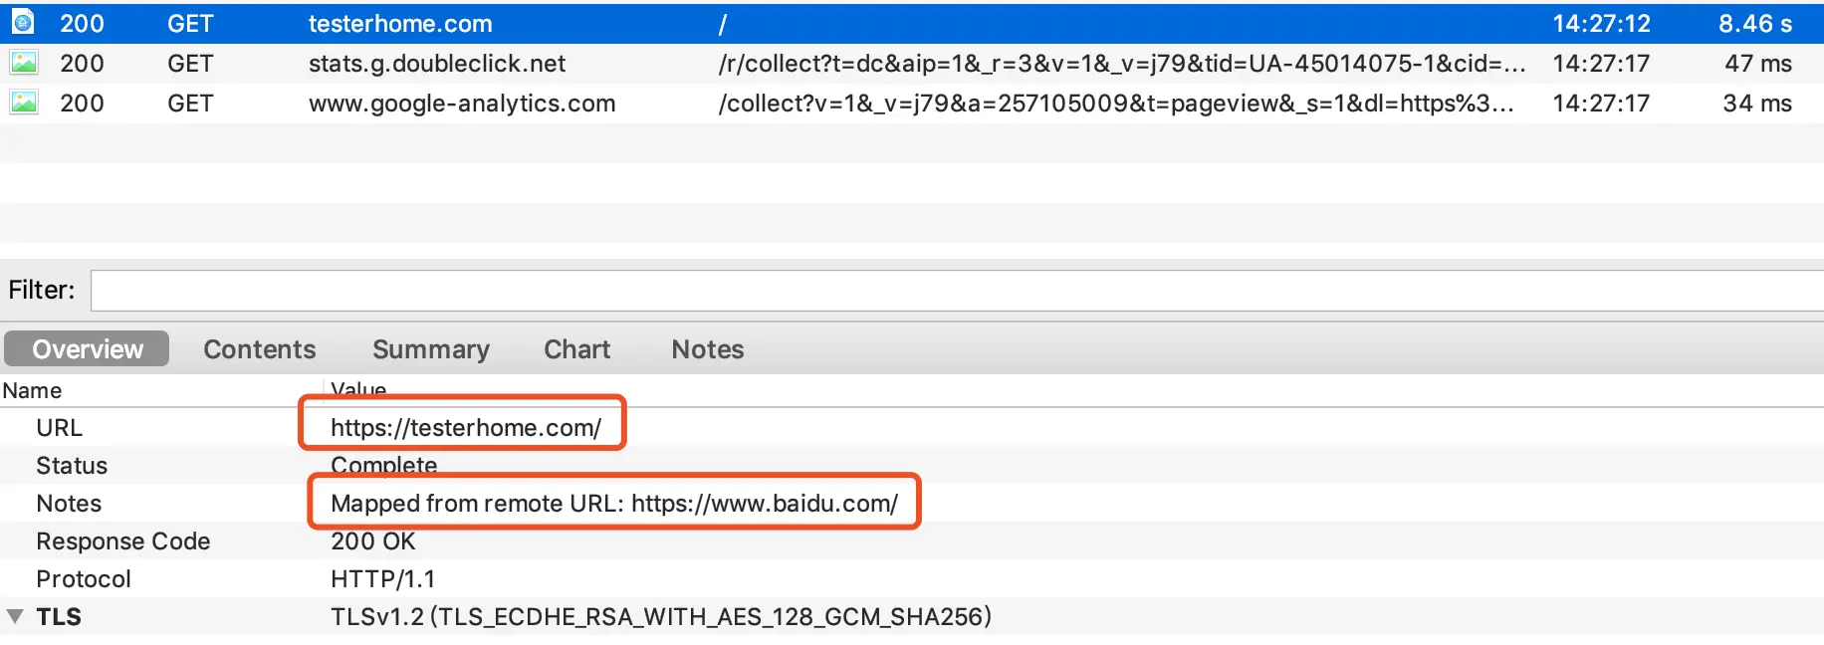Select URL value https://testerhome.com/

pyautogui.click(x=466, y=428)
